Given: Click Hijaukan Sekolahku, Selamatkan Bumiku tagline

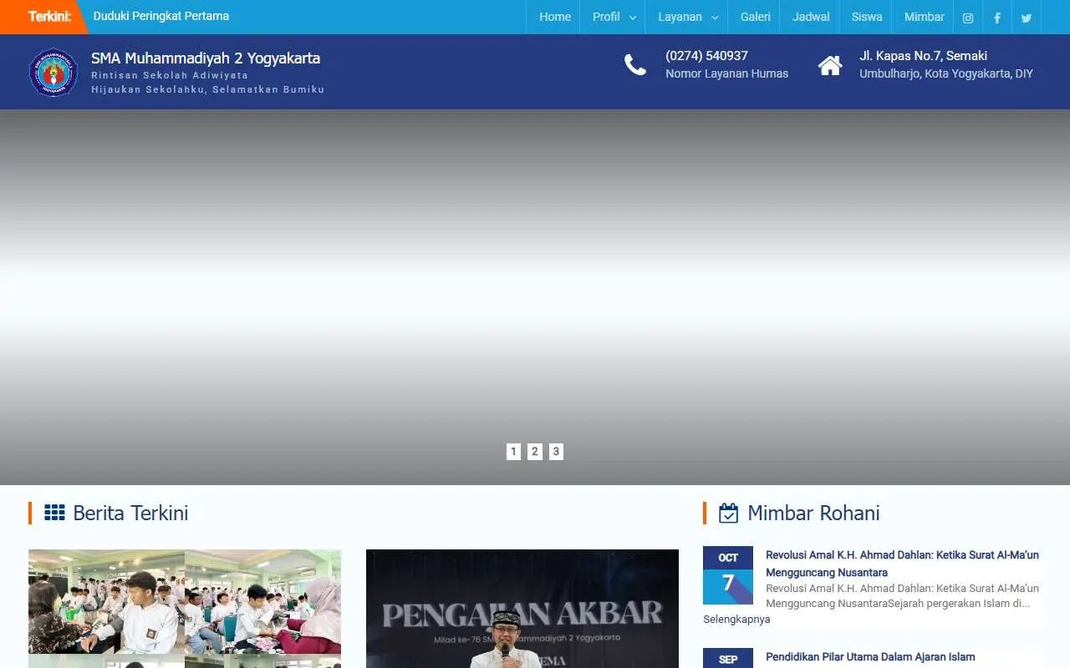Looking at the screenshot, I should tap(208, 89).
